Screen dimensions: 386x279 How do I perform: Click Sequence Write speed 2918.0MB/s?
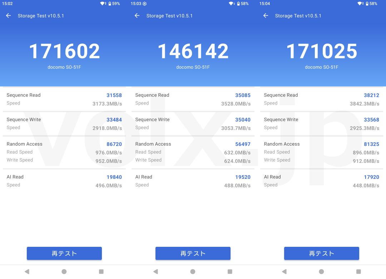(x=107, y=128)
